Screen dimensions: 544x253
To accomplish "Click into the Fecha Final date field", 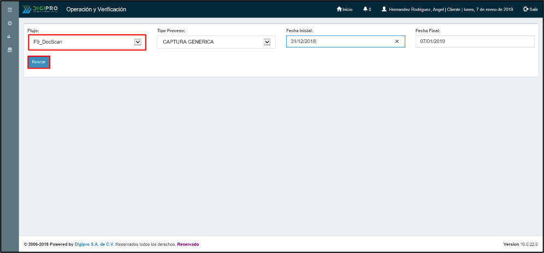I will [474, 41].
